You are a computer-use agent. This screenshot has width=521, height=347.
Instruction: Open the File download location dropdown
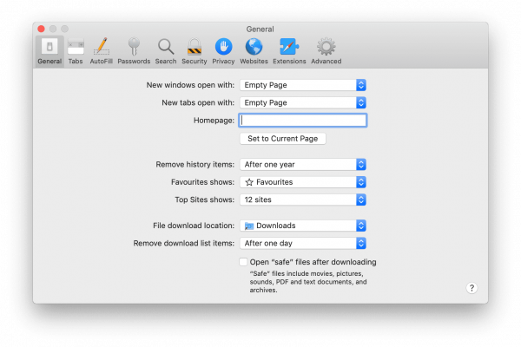[303, 226]
